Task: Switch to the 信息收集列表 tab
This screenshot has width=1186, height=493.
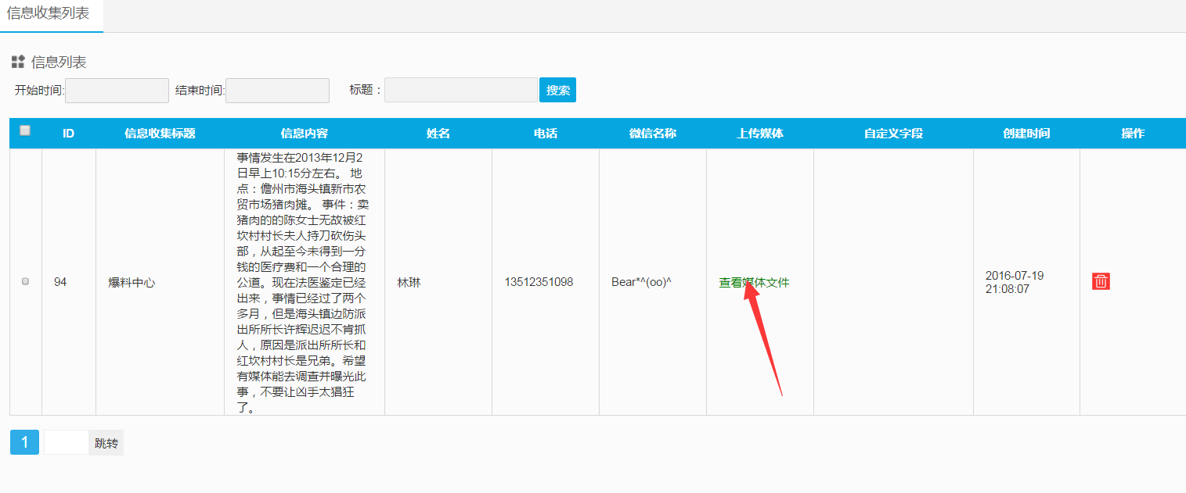Action: pyautogui.click(x=49, y=14)
